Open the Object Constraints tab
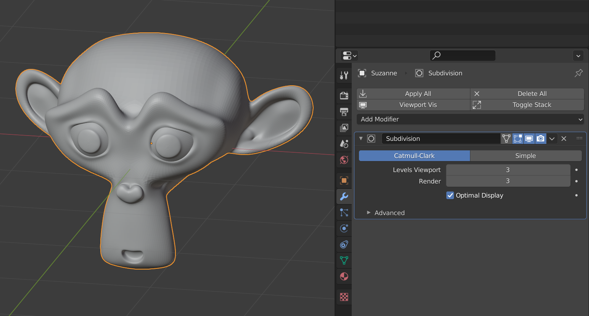The height and width of the screenshot is (316, 589). pos(344,244)
